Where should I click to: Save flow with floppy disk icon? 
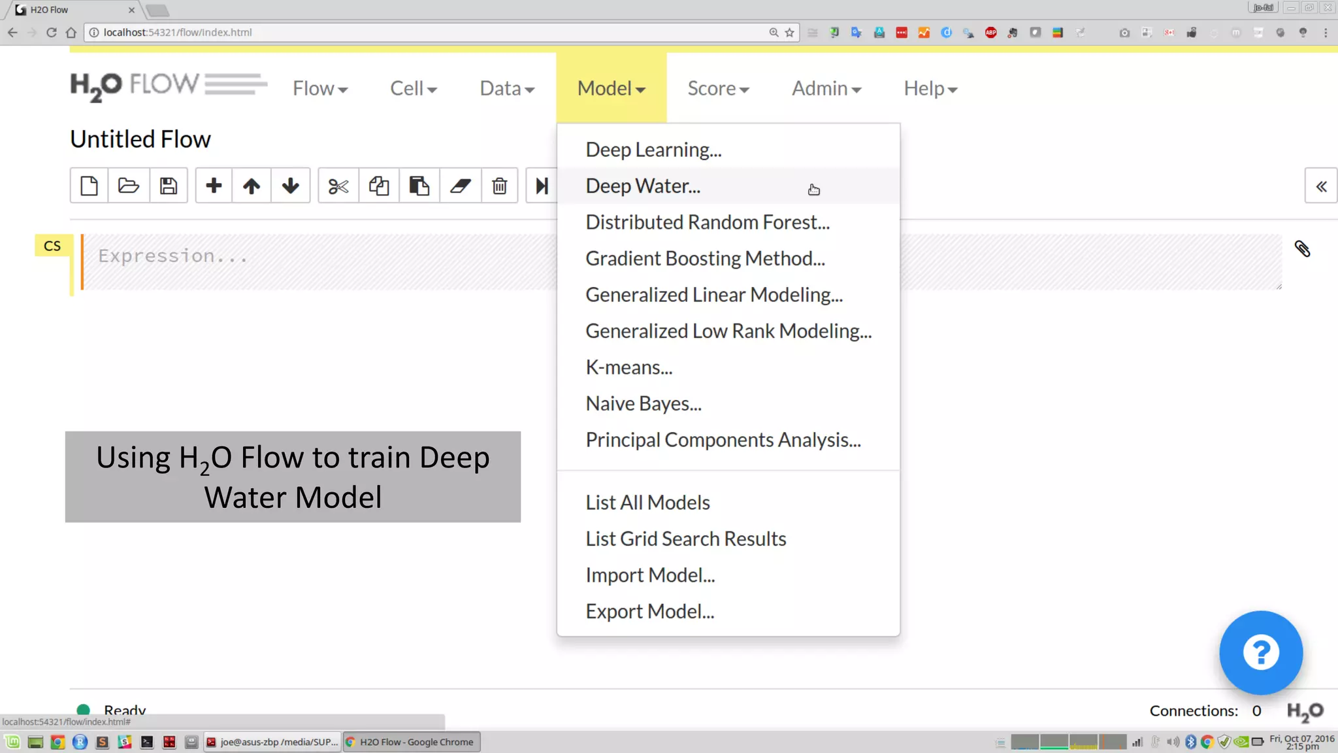click(169, 186)
